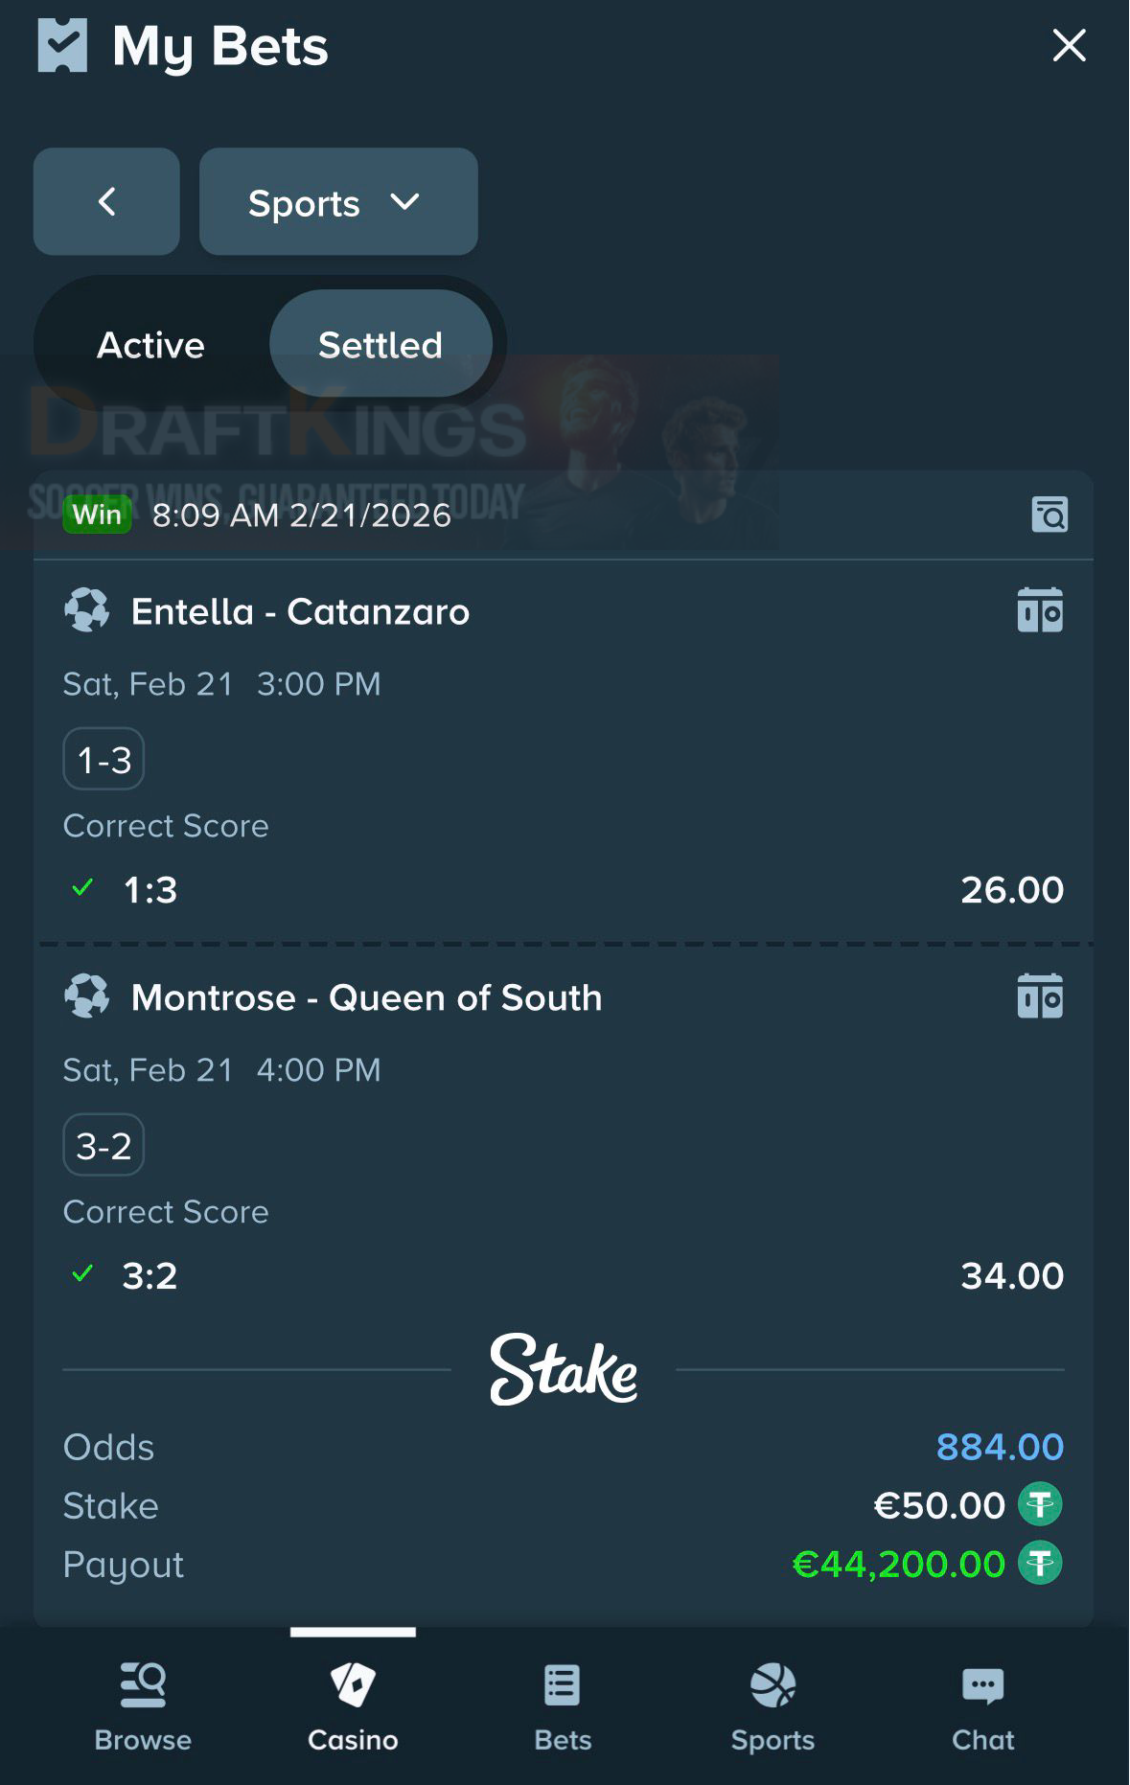Open bet slip preview icon beside date
This screenshot has height=1785, width=1130.
1049,515
